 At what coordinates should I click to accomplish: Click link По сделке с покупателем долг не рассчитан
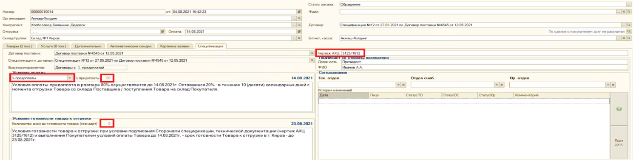pyautogui.click(x=587, y=31)
